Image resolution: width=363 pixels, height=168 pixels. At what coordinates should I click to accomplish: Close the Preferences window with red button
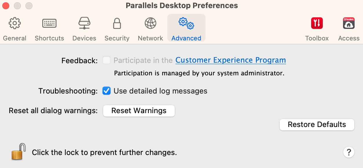(6, 5)
